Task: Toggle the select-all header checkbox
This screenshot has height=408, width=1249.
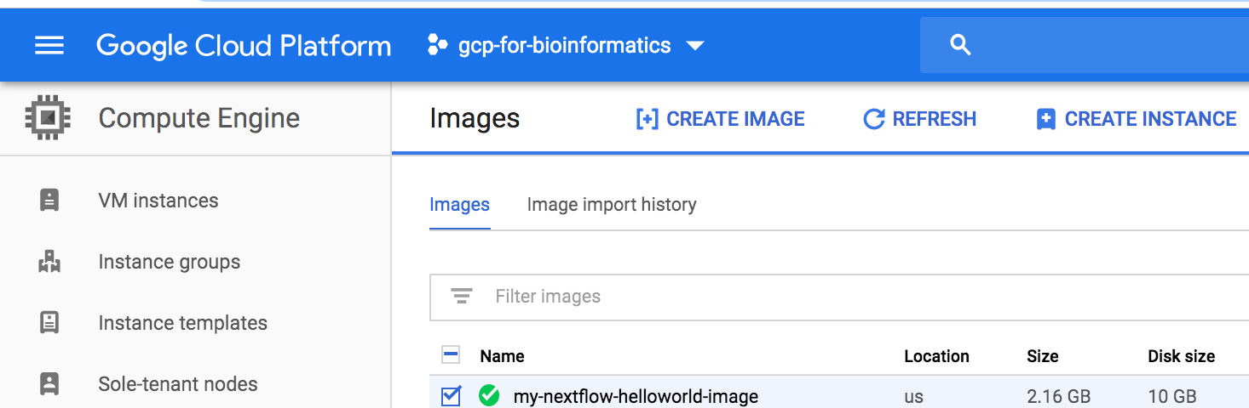Action: pyautogui.click(x=452, y=355)
